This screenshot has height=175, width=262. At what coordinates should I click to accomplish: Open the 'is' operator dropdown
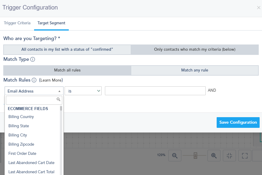tap(83, 91)
